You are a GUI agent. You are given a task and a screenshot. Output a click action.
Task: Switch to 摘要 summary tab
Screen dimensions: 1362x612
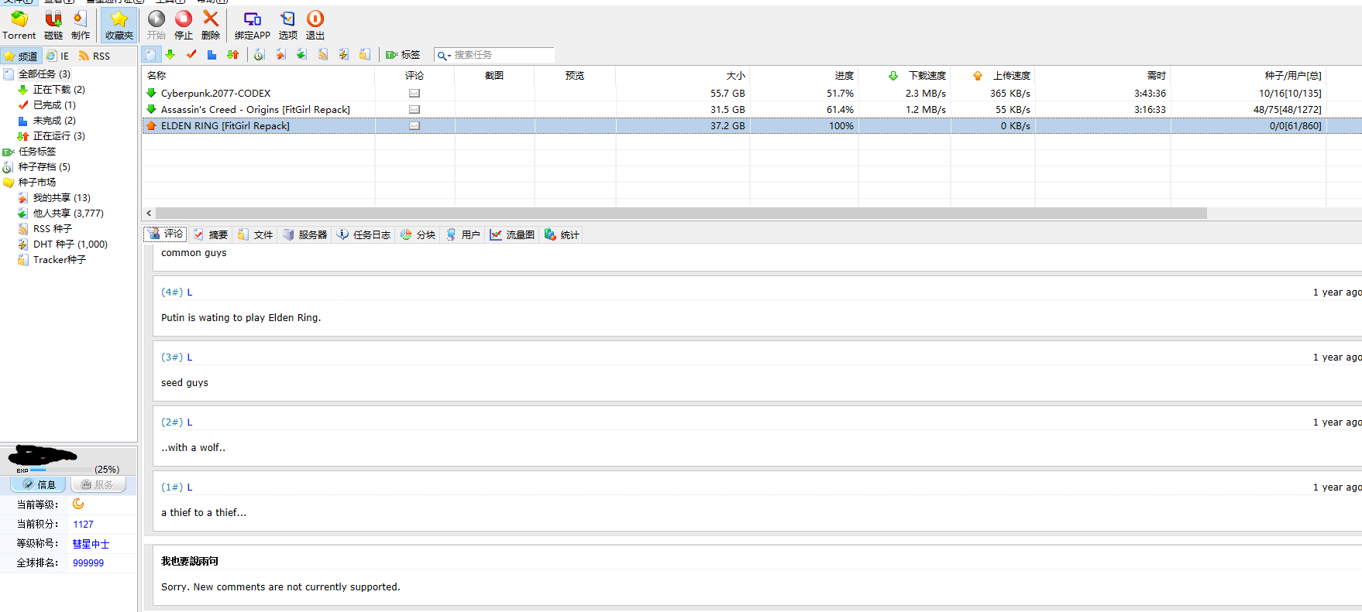point(211,234)
